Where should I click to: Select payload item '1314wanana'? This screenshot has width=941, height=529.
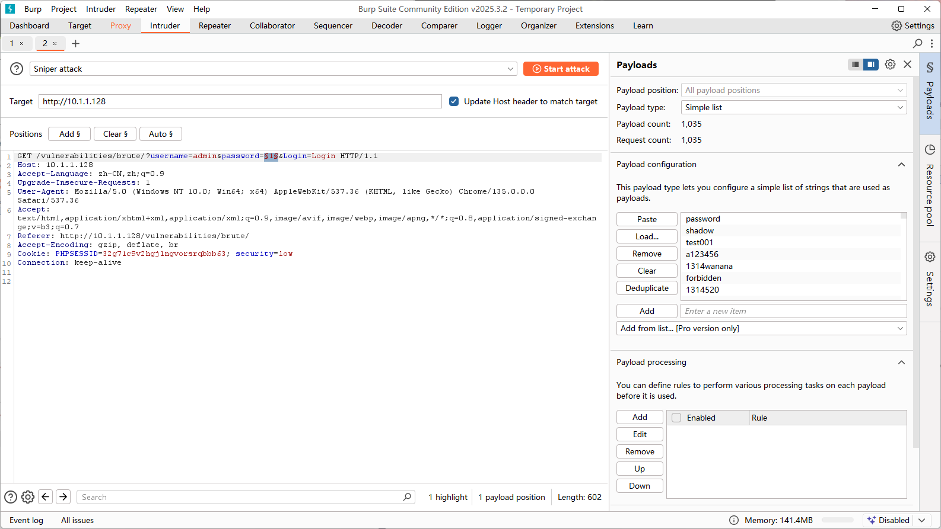(x=709, y=266)
